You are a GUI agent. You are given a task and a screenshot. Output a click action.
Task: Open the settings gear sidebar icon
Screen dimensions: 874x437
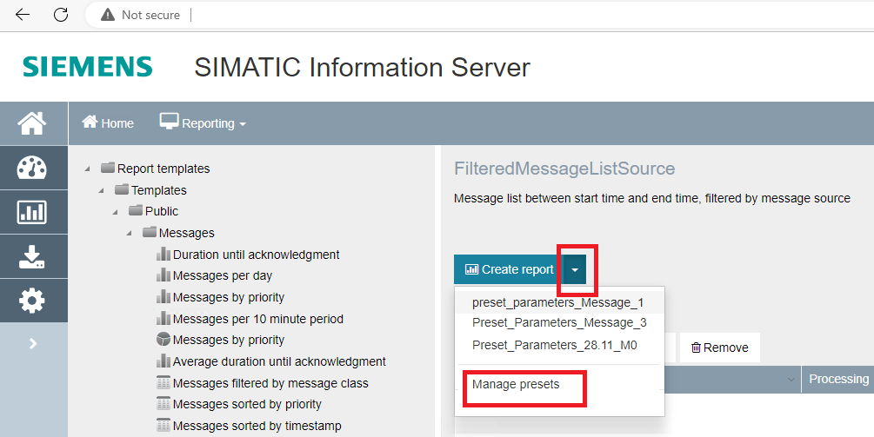33,301
